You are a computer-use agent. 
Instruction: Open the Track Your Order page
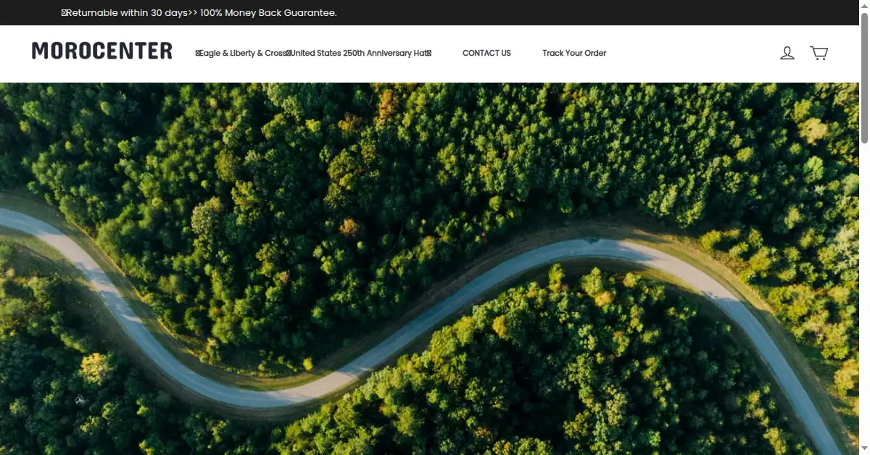click(x=574, y=53)
